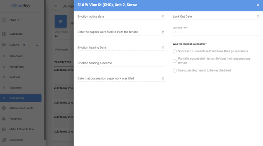Click the Properties building icon
263x146 pixels.
tap(4, 119)
